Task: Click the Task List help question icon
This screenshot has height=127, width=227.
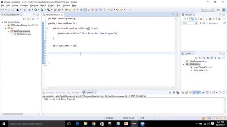Action: [225, 23]
